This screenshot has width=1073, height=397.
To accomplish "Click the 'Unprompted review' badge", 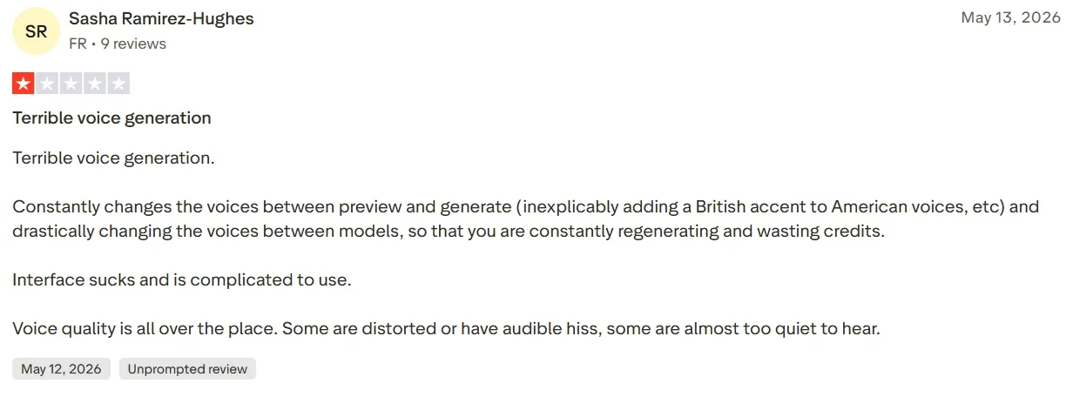I will tap(187, 369).
